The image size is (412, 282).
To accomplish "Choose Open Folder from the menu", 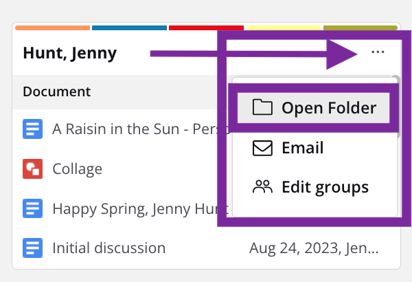I will 313,108.
